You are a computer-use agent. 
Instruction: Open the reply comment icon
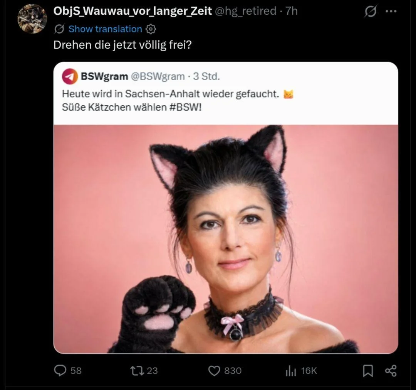pyautogui.click(x=60, y=370)
